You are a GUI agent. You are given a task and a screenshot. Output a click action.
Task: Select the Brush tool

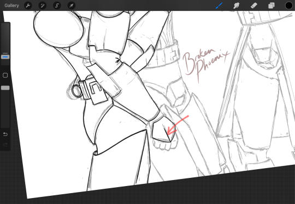pyautogui.click(x=219, y=5)
